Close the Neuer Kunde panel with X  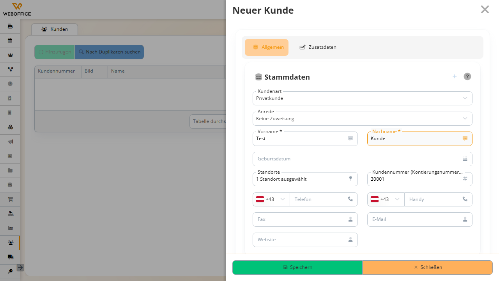(485, 10)
